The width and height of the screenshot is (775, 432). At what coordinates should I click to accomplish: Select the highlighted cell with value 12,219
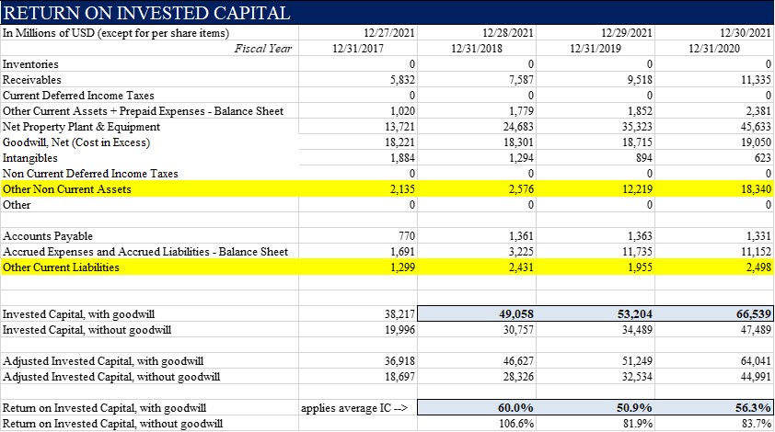click(634, 189)
